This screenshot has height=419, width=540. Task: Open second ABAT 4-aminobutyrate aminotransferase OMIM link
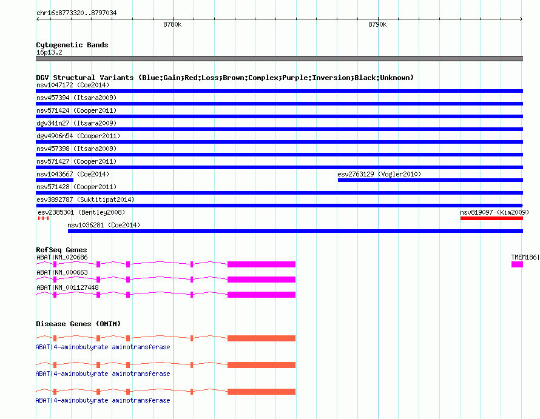[x=103, y=374]
